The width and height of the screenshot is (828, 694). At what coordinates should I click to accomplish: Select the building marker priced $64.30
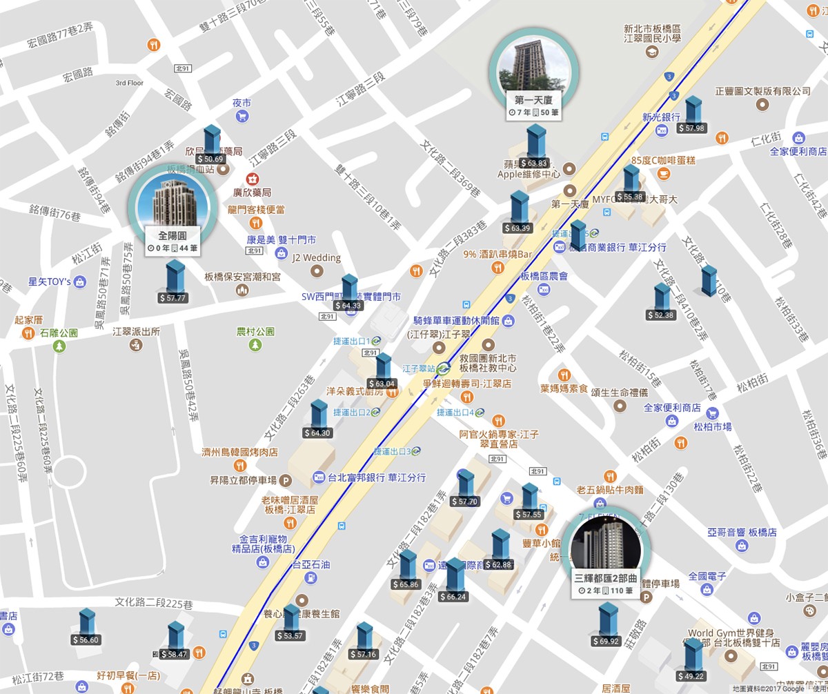tap(317, 419)
